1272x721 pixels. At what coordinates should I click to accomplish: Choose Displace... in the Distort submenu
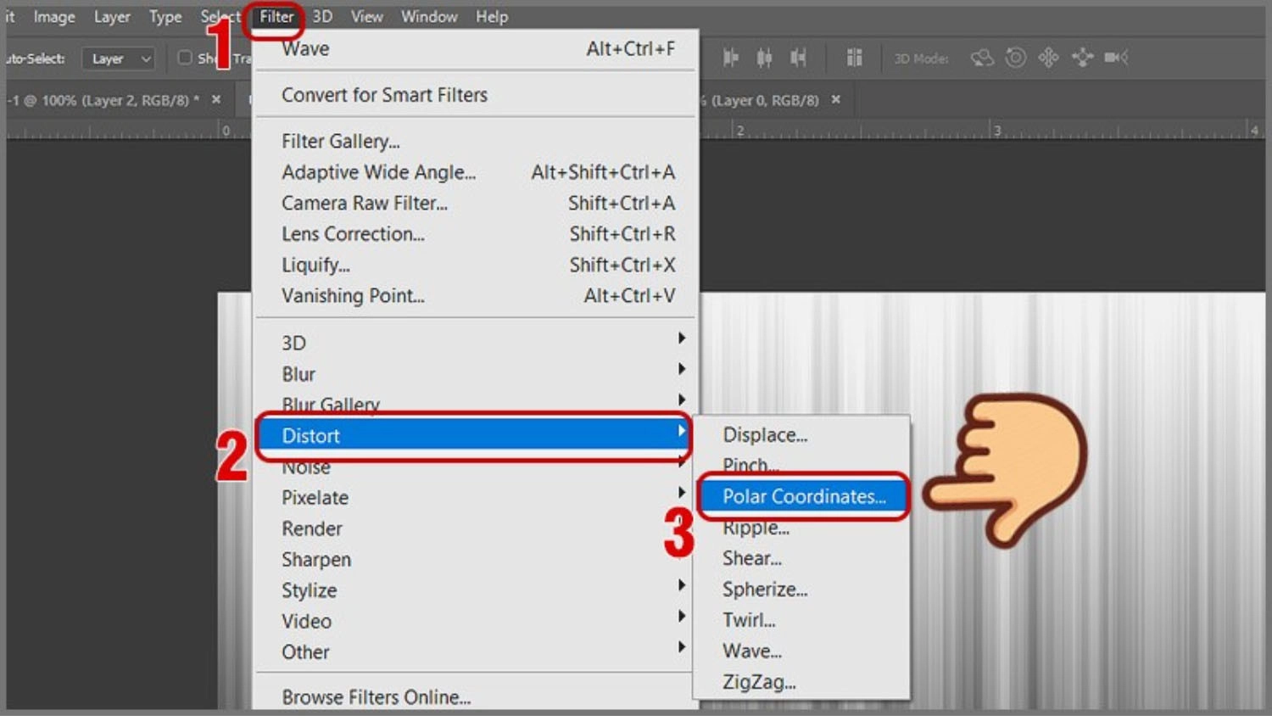click(802, 435)
